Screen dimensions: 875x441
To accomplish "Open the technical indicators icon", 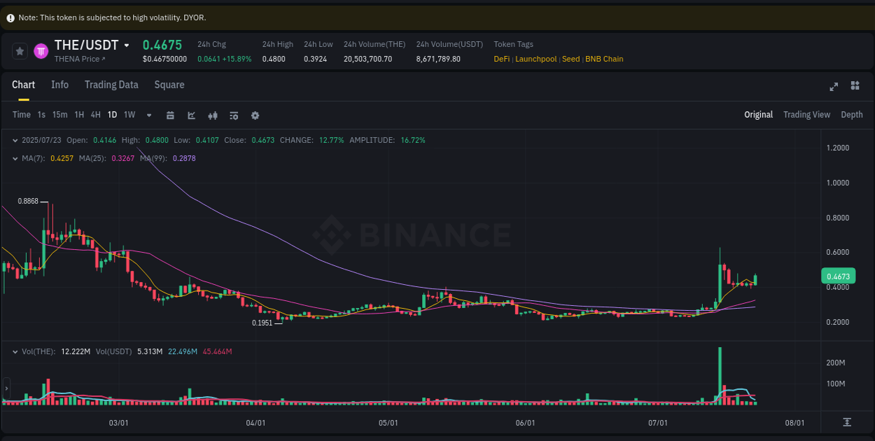I will [234, 114].
